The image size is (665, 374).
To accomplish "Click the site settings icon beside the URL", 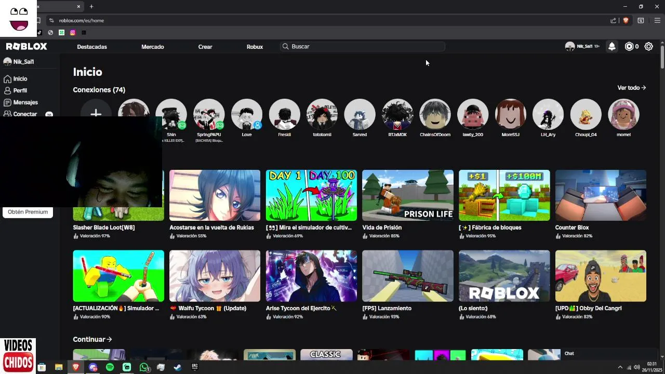I will pyautogui.click(x=51, y=20).
